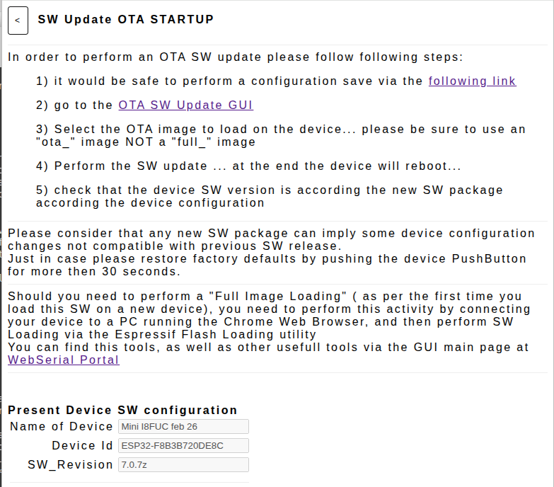Click the Name of Device field
The height and width of the screenshot is (487, 554).
pyautogui.click(x=183, y=426)
